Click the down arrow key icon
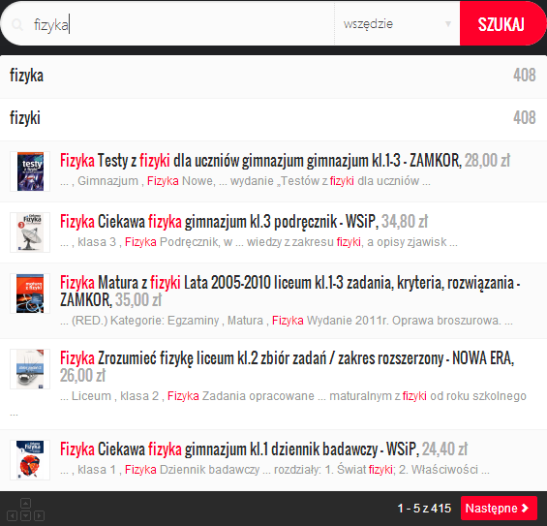 click(25, 515)
